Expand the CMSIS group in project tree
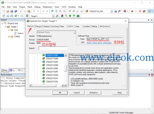 [x=9, y=36]
